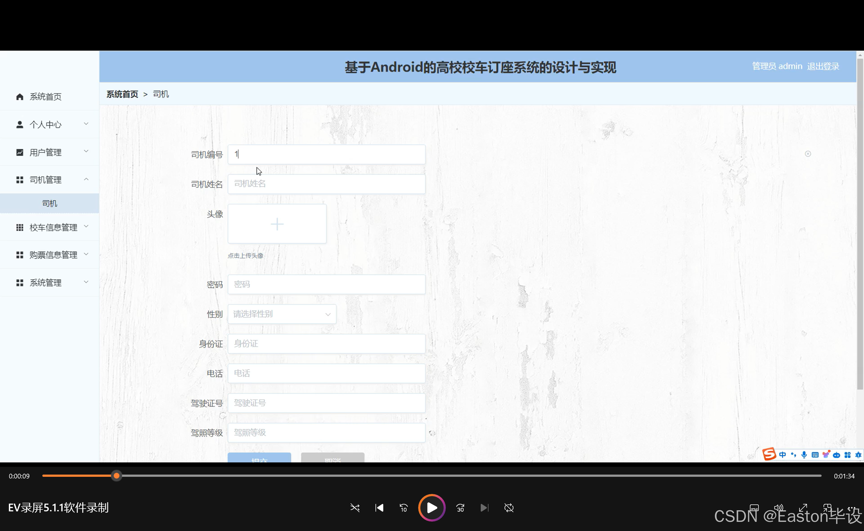Viewport: 864px width, 531px height.
Task: Click the 司机姓名 input field
Action: 326,184
